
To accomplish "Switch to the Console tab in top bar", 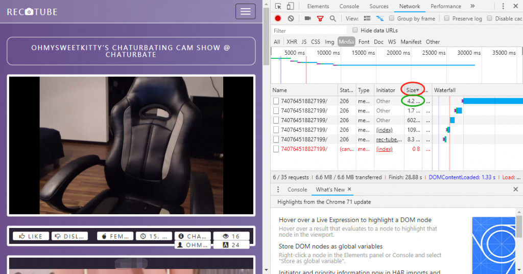I will click(349, 6).
